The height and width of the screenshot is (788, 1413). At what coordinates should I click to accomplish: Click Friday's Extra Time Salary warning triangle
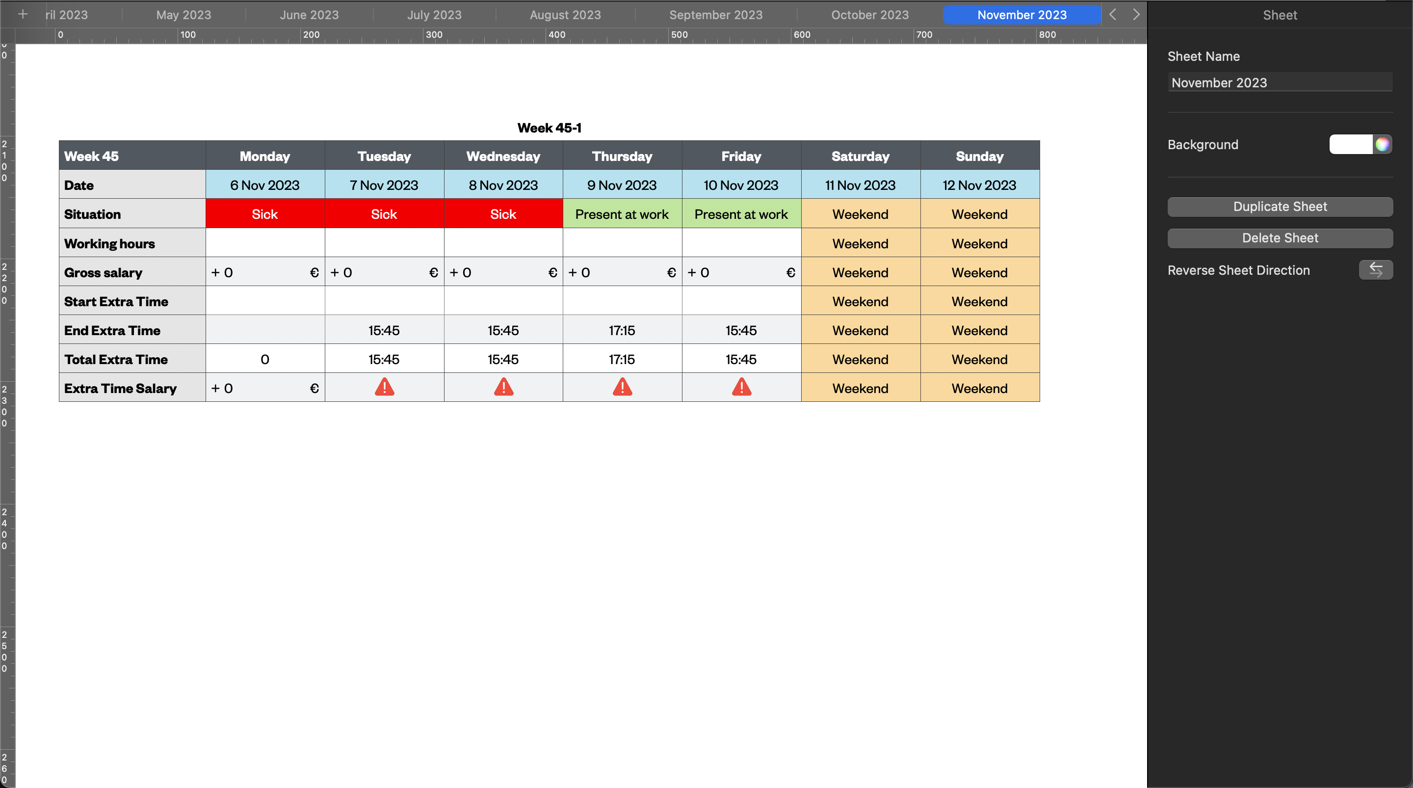pyautogui.click(x=741, y=388)
